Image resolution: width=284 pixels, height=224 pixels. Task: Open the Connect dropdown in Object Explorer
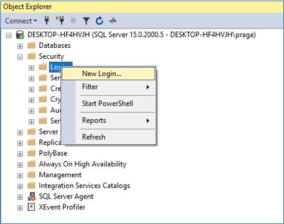coord(21,21)
